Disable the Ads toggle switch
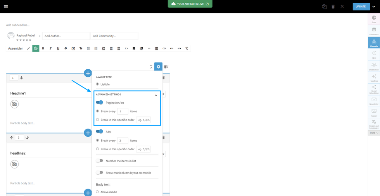This screenshot has width=380, height=196. coord(100,132)
